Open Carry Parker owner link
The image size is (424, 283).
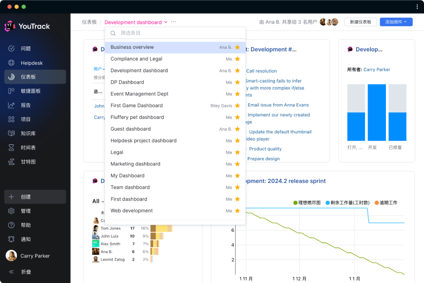pos(376,70)
